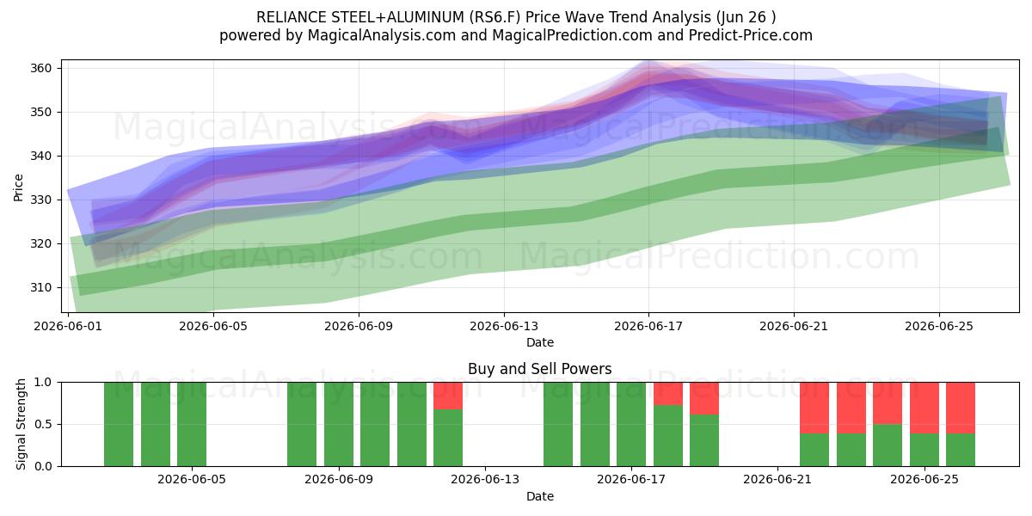Image resolution: width=1032 pixels, height=516 pixels.
Task: Click the 2026-06-09 tick on the Buy and Sell chart
Action: [339, 481]
